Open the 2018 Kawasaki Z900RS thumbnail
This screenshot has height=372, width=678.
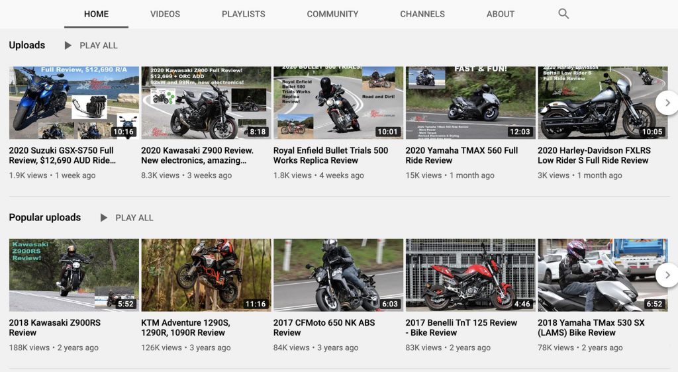[x=74, y=275]
